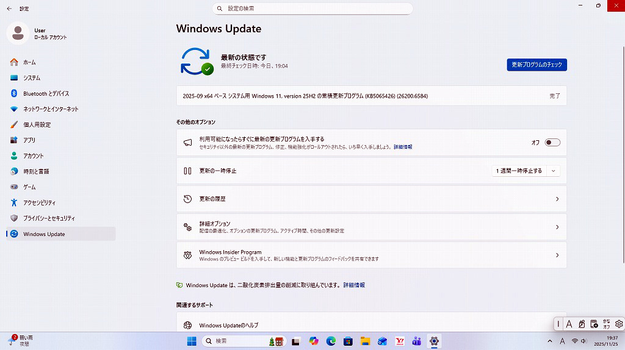Select Windows Update in the sidebar
This screenshot has height=350, width=625.
pos(60,234)
